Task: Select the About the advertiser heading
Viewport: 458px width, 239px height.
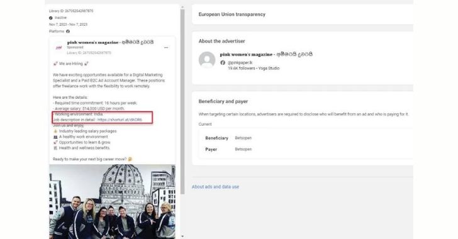Action: 221,42
